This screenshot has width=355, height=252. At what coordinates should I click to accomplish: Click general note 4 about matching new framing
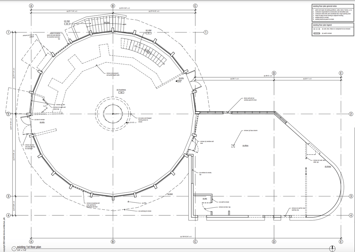(328, 16)
